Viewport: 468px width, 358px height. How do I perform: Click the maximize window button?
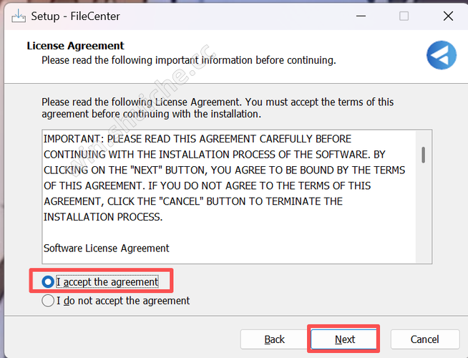point(404,16)
